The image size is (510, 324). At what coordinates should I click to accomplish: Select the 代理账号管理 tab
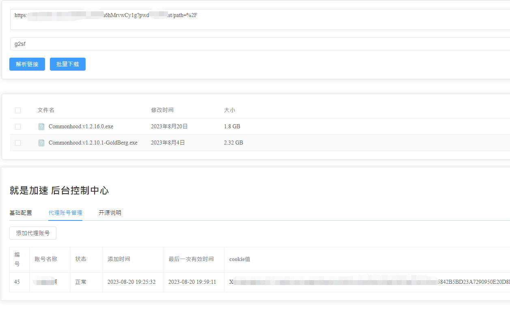pyautogui.click(x=65, y=212)
